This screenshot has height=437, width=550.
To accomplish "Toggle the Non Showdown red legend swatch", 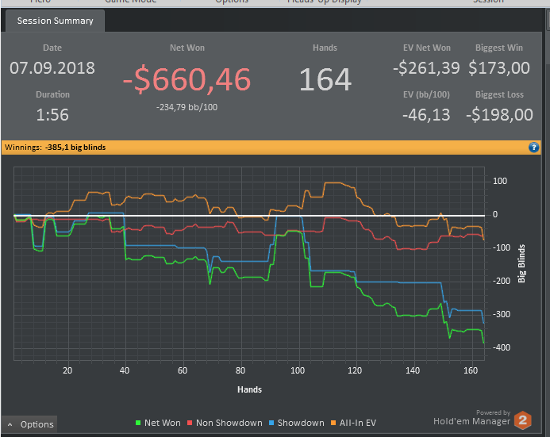I will 190,423.
